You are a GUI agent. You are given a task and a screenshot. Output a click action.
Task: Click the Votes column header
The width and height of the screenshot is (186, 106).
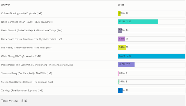tap(121, 5)
